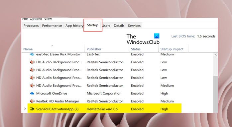Image resolution: width=232 pixels, height=127 pixels.
Task: Click the east-tec Eraser Risk Monitor eye icon
Action: 32,54
